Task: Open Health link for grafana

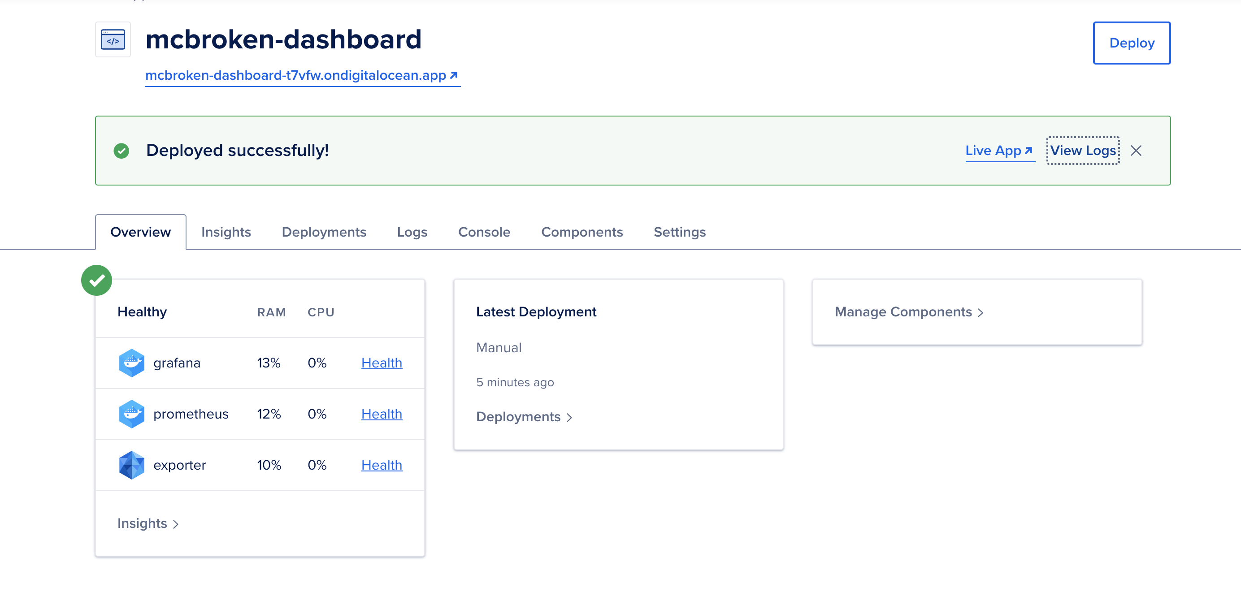Action: pyautogui.click(x=382, y=363)
